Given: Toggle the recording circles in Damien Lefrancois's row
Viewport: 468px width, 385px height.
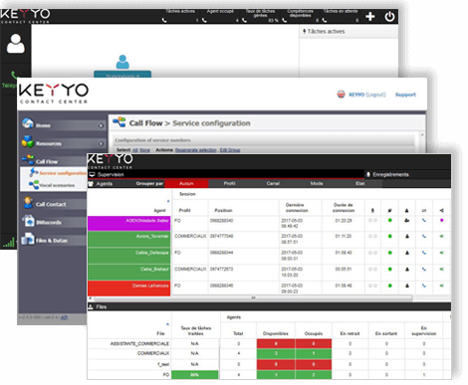Looking at the screenshot, I should point(372,286).
